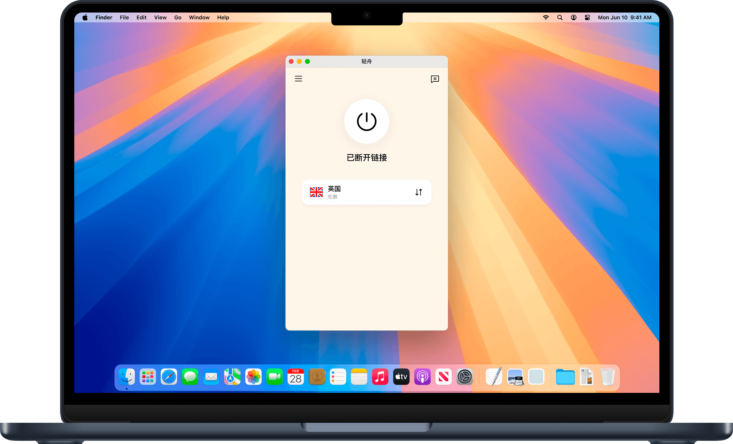Click the Wi-Fi status icon

[546, 17]
